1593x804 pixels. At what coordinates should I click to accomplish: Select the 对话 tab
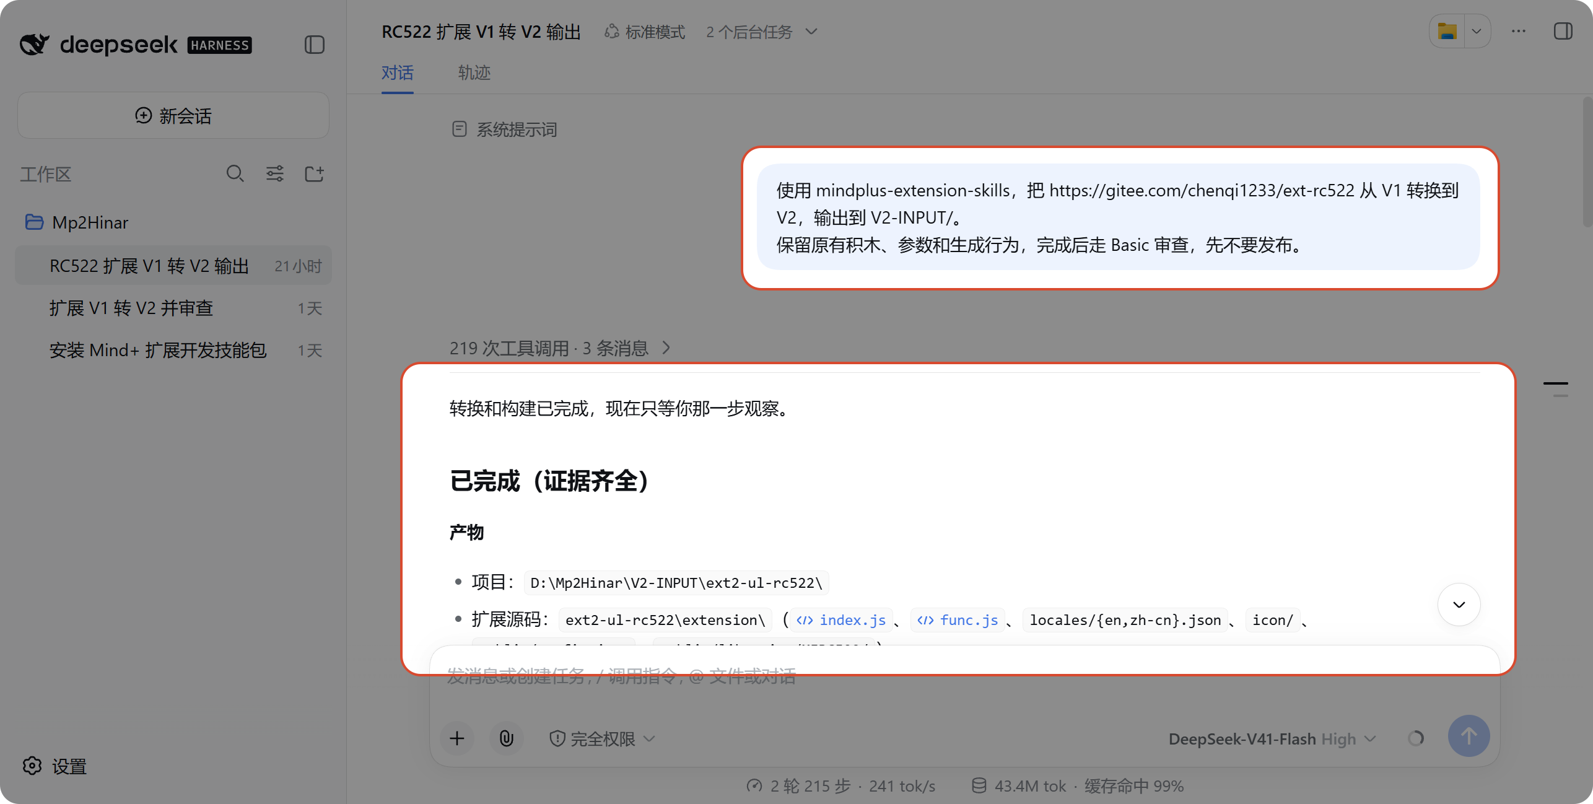(397, 73)
